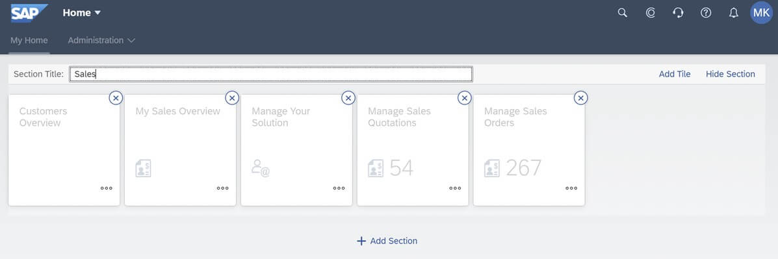Click the CoPilot icon in header
Image resolution: width=778 pixels, height=259 pixels.
click(651, 13)
